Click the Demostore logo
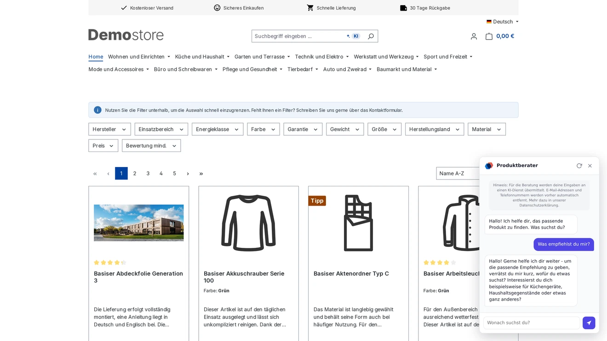This screenshot has width=607, height=341. tap(126, 35)
